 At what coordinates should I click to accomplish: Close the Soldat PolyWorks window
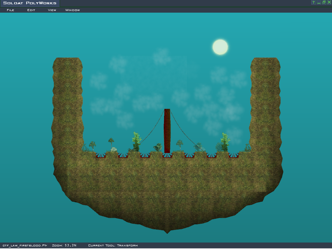point(329,2)
